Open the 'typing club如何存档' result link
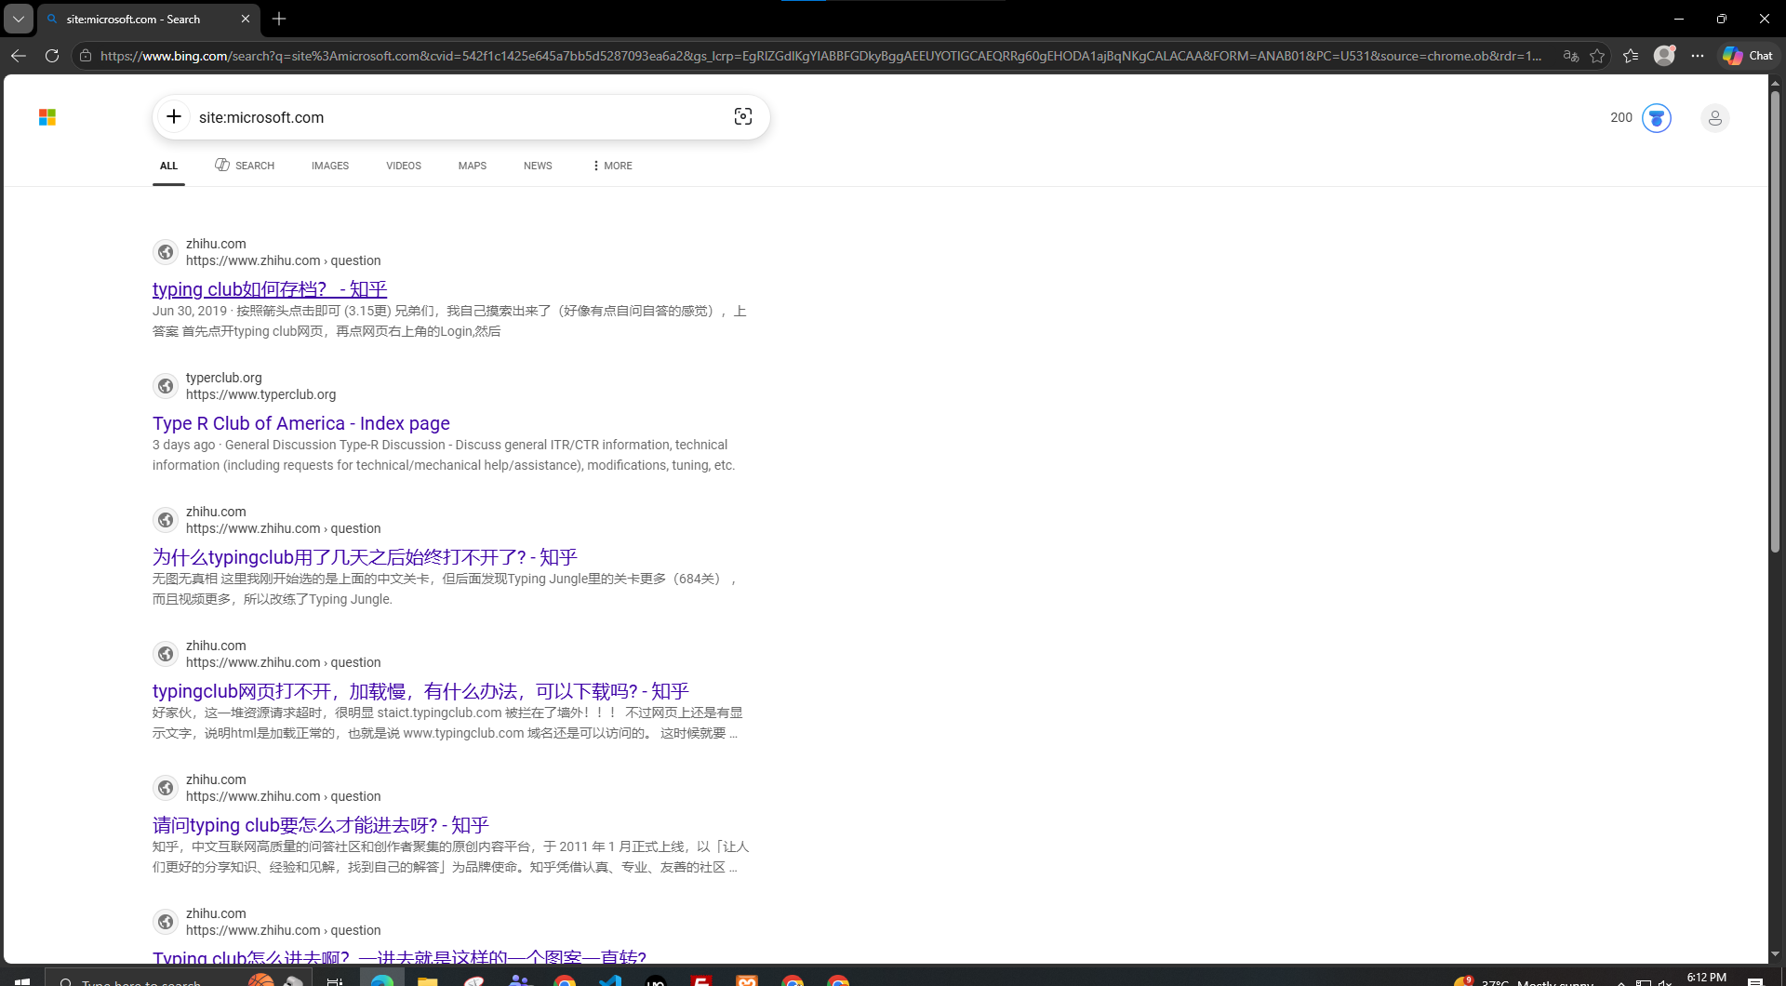This screenshot has width=1786, height=986. [270, 289]
